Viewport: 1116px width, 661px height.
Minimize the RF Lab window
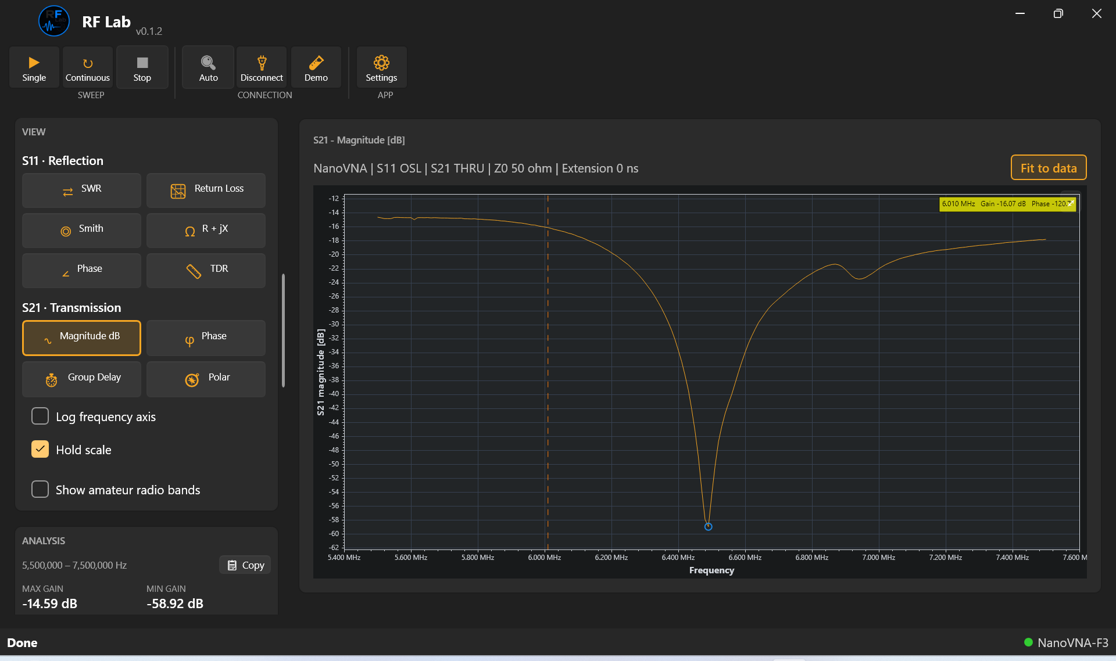[1020, 13]
